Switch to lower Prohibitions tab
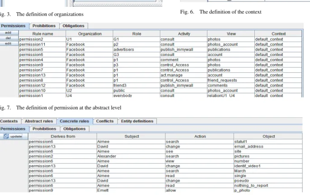The image size is (310, 195). [44, 129]
